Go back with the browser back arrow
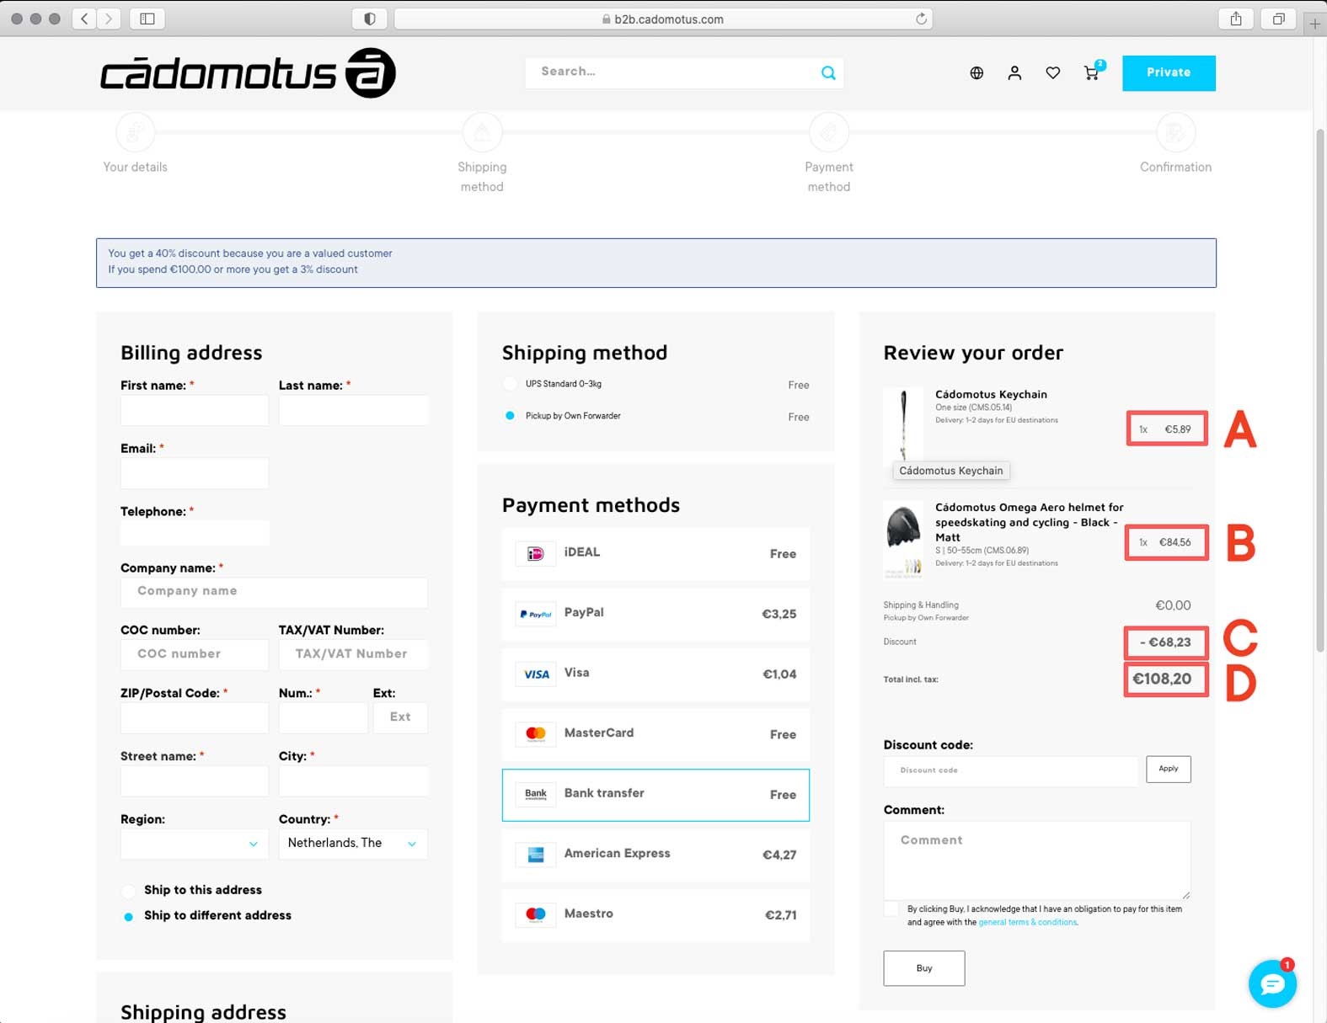 84,19
